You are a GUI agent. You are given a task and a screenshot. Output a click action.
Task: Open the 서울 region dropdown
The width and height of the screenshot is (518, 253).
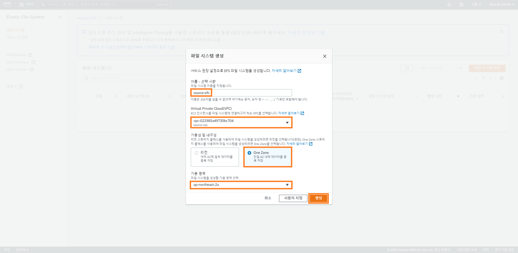coord(476,5)
